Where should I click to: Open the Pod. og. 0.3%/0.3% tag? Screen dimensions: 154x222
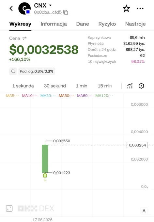pos(37,71)
